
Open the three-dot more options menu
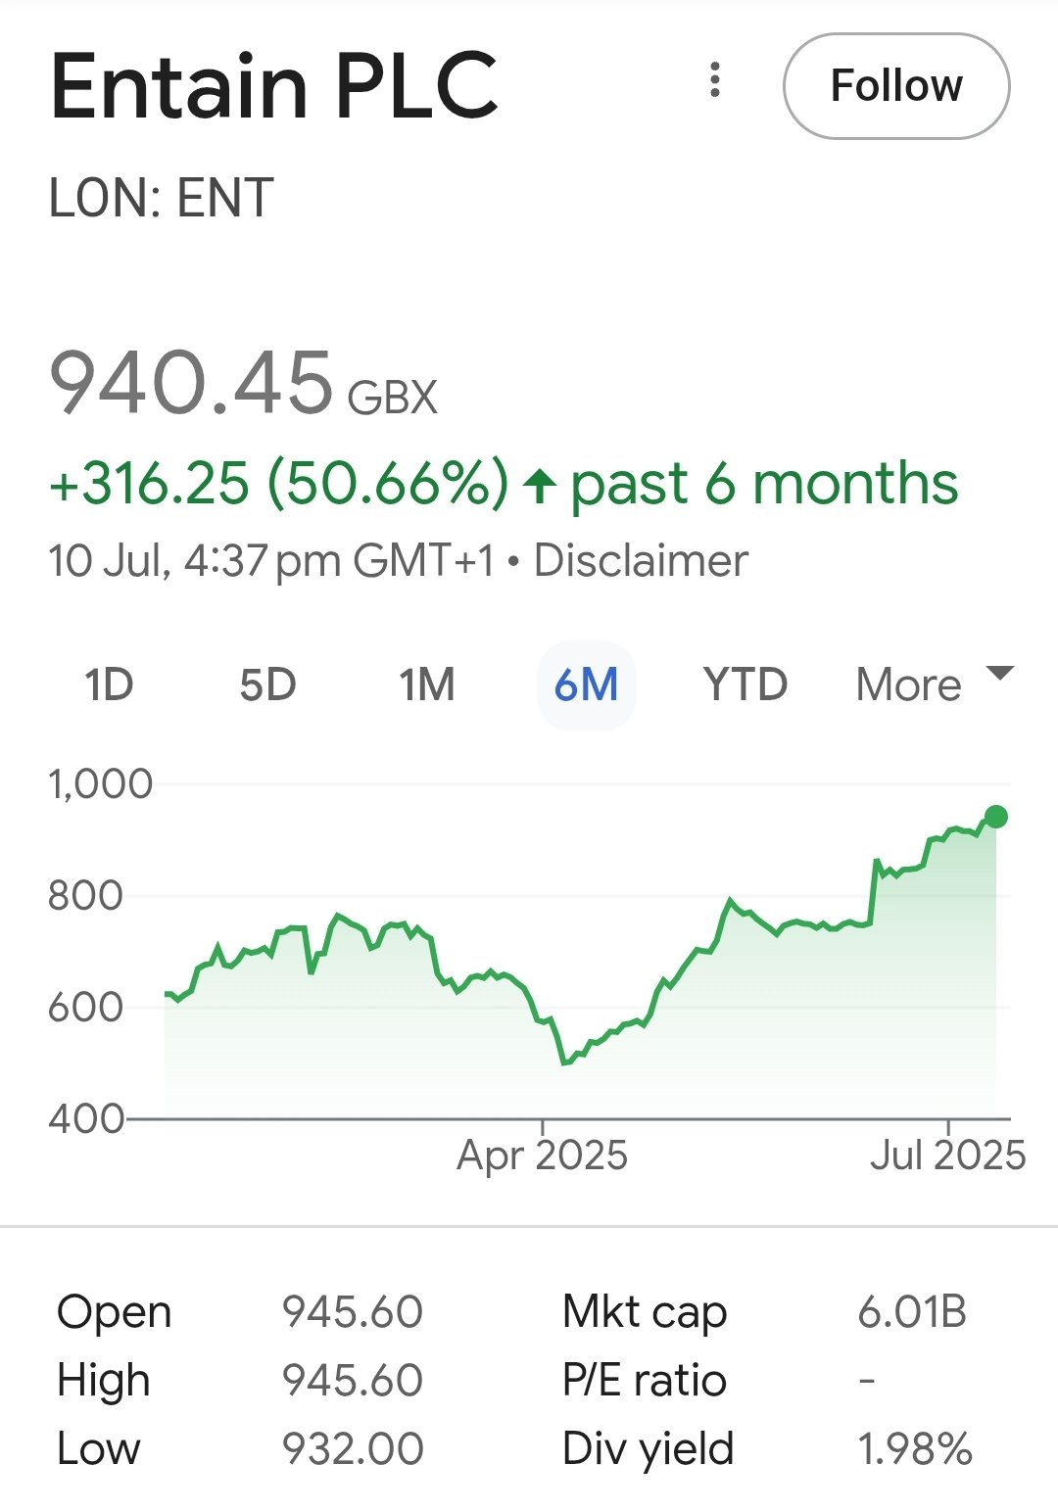(x=715, y=80)
